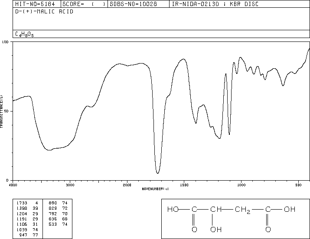Click the hydroxyl OH below the CH group

click(216, 229)
